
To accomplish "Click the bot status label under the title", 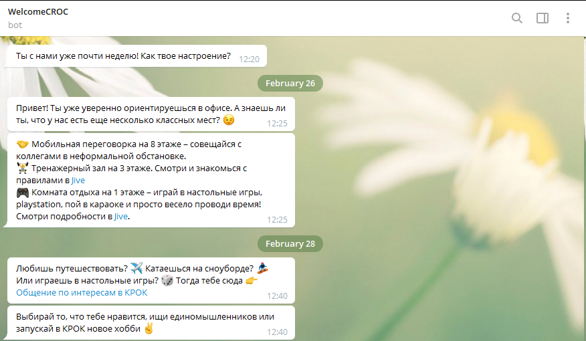I will [x=15, y=25].
